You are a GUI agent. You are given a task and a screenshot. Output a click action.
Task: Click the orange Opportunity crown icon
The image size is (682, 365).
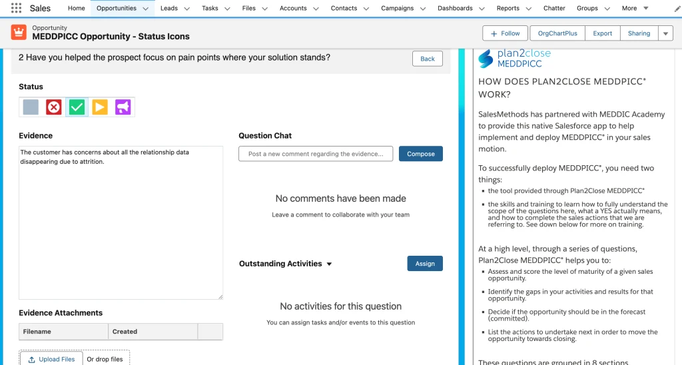point(19,33)
